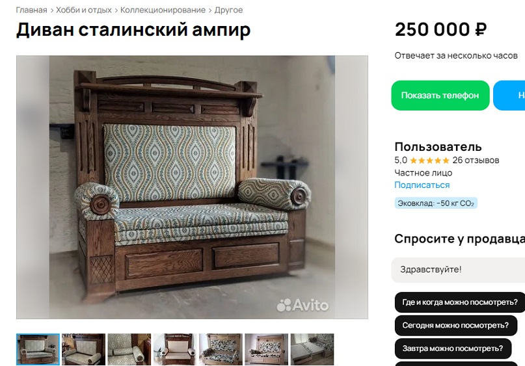The width and height of the screenshot is (525, 366).
Task: Subscribe via Подписаться link
Action: 422,185
